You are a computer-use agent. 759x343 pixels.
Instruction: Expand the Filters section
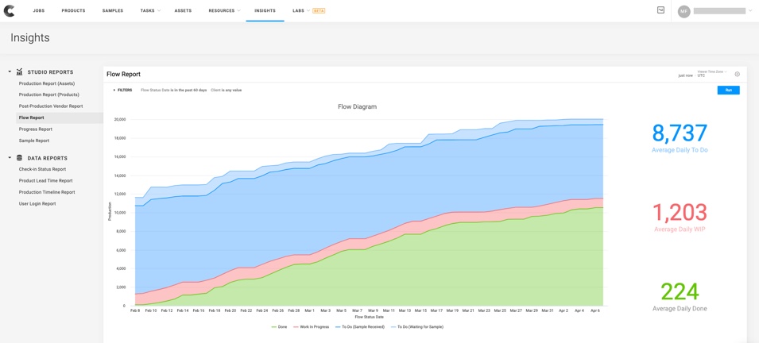coord(123,91)
